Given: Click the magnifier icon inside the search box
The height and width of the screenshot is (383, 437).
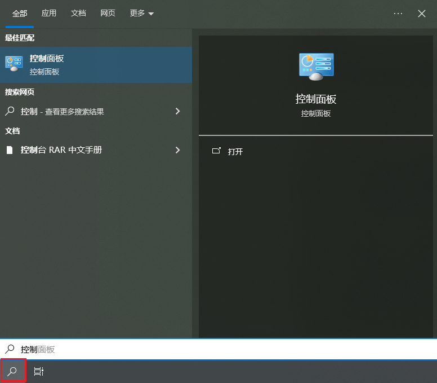Looking at the screenshot, I should click(10, 349).
